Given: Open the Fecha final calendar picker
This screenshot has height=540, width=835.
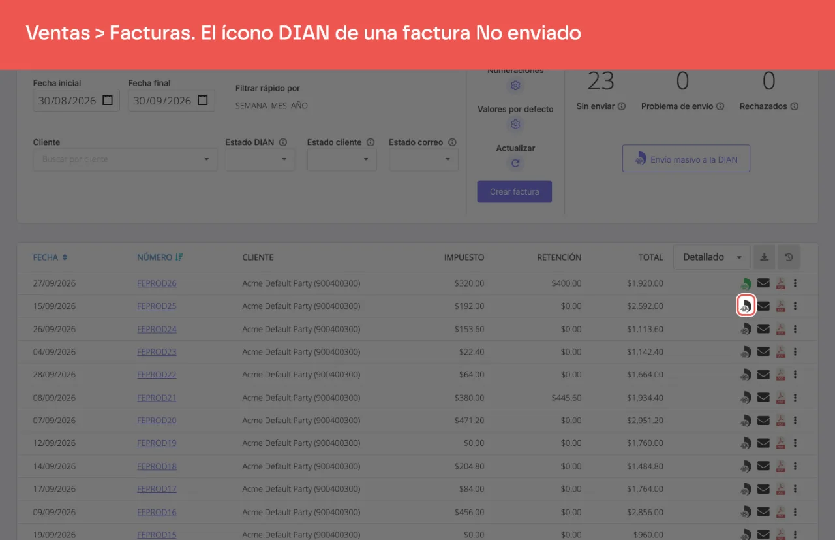Looking at the screenshot, I should click(x=203, y=101).
